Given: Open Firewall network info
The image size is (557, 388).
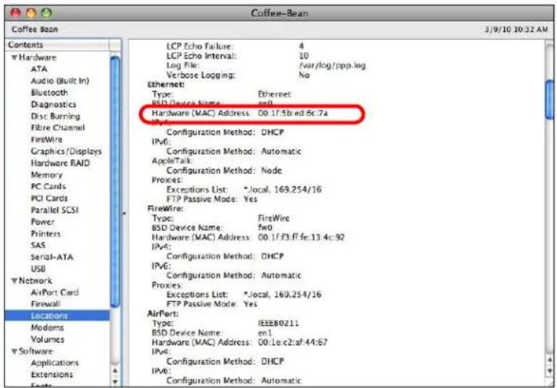Looking at the screenshot, I should click(46, 303).
